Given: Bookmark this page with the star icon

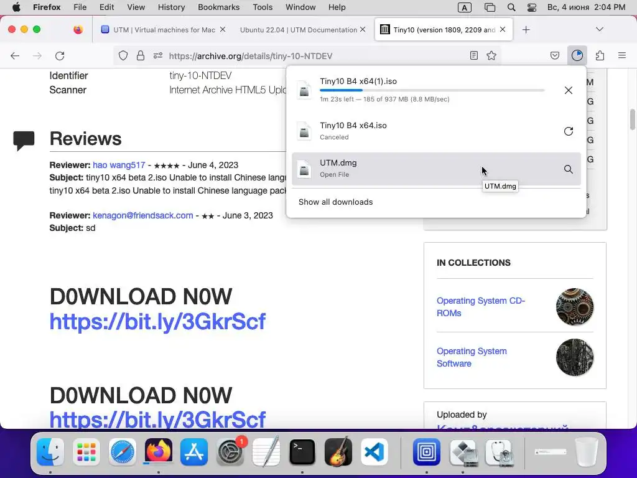Looking at the screenshot, I should click(x=491, y=55).
